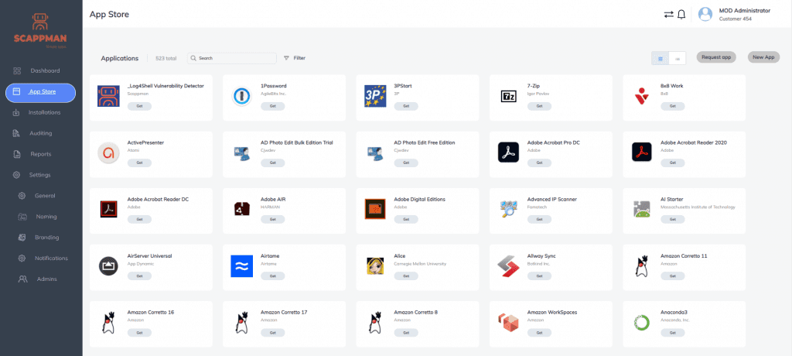Select the Amazon Corretto 11 icon
The image size is (792, 356).
(x=642, y=266)
